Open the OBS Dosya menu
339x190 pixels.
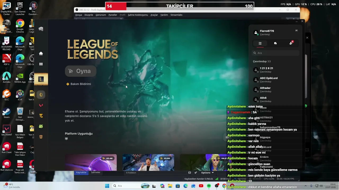coord(79,15)
